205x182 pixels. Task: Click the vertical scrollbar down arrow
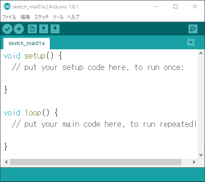[201, 155]
